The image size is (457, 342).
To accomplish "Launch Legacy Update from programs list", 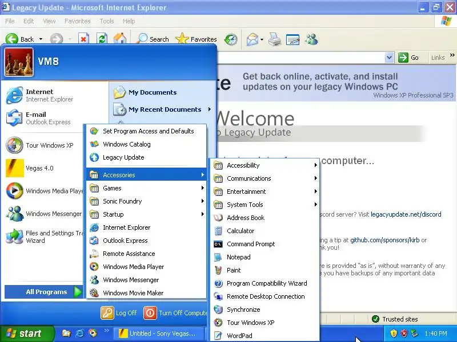I will click(x=146, y=157).
